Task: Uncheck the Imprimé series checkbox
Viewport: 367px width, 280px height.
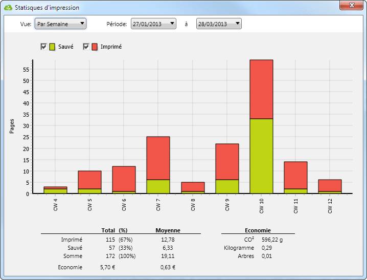Action: pos(86,47)
